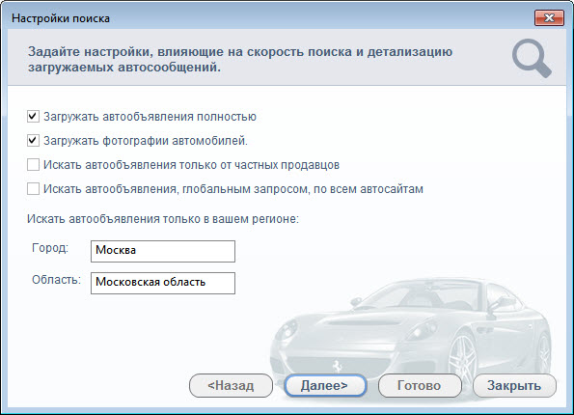Click the Настройки поиска title bar text
The image size is (574, 415).
click(x=61, y=18)
